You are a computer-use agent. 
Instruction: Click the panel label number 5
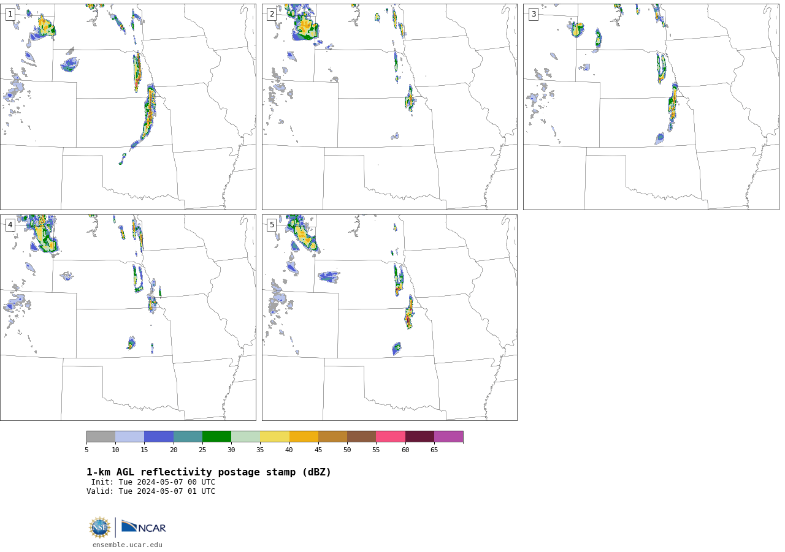click(x=272, y=225)
